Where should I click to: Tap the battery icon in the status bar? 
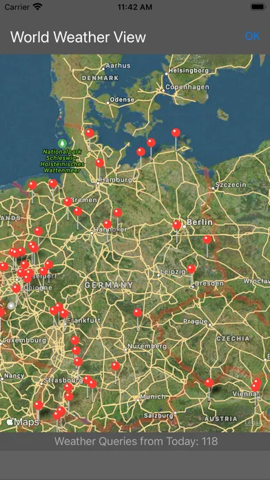point(258,7)
